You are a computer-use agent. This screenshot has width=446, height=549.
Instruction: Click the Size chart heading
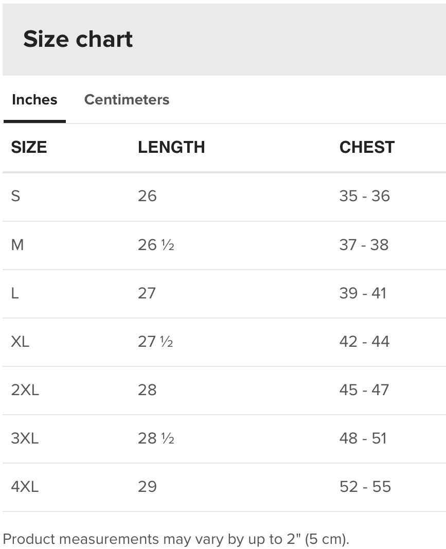click(78, 39)
